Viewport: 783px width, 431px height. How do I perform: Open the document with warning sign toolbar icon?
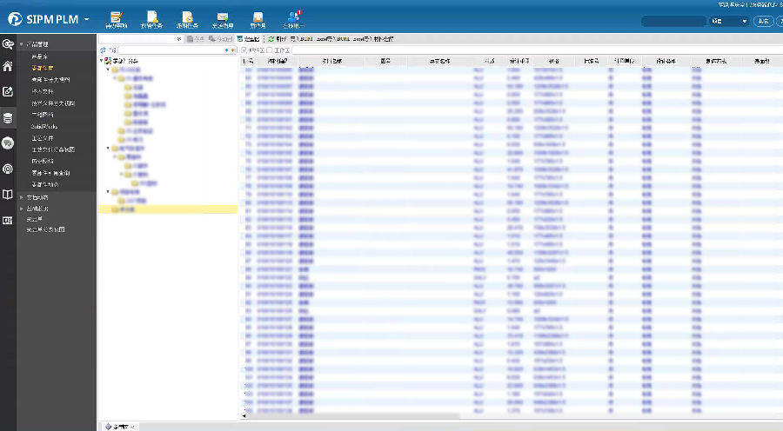[x=152, y=17]
